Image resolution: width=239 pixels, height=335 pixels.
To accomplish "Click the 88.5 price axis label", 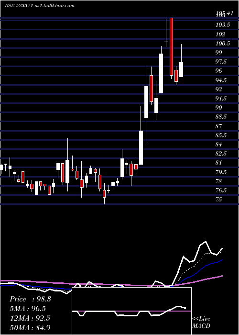I will click(221, 117).
